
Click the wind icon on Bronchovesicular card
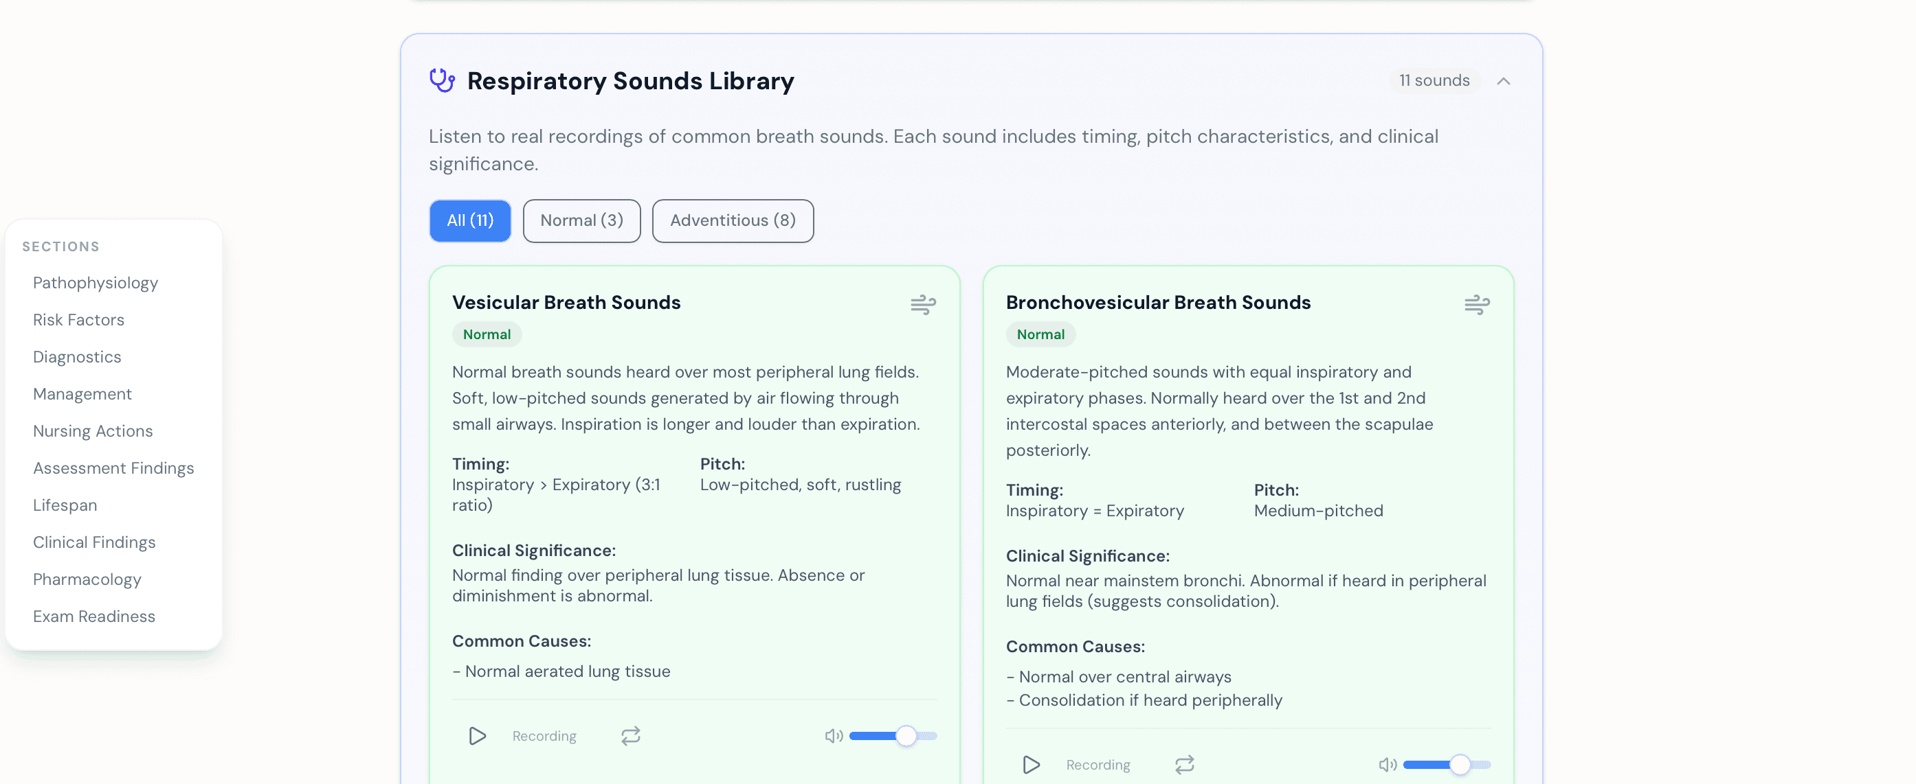(1476, 304)
